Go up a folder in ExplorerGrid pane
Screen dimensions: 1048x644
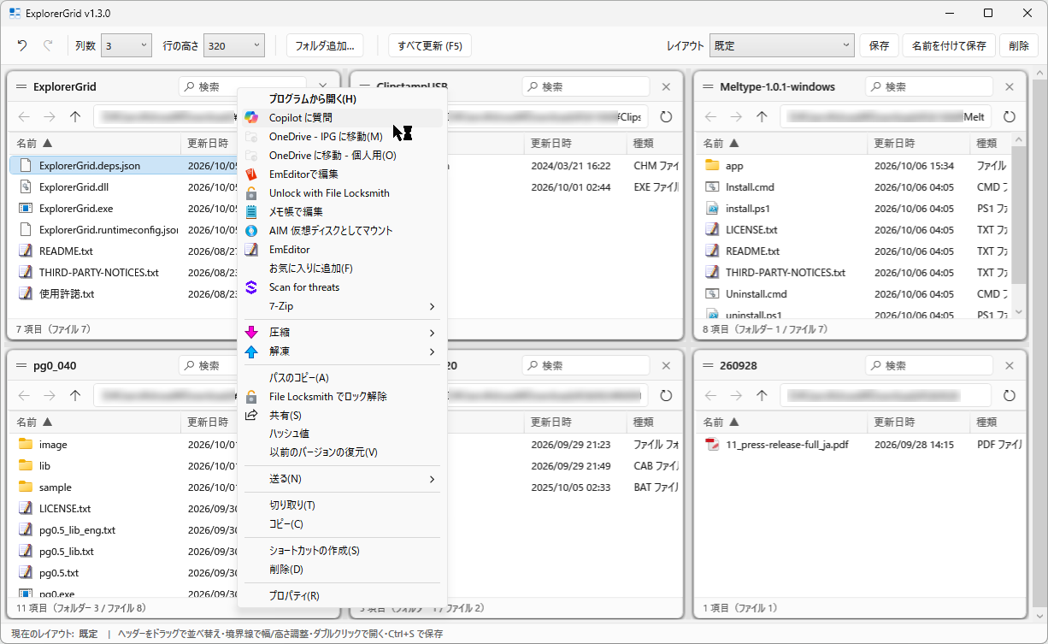click(75, 116)
